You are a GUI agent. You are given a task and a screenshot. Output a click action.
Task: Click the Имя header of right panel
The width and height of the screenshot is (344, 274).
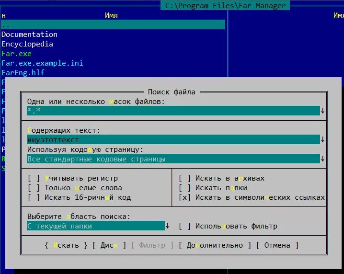tap(339, 15)
